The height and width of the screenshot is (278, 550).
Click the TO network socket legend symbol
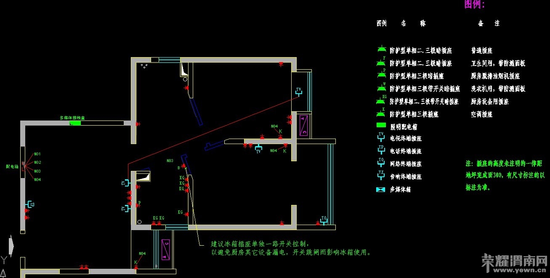381,163
